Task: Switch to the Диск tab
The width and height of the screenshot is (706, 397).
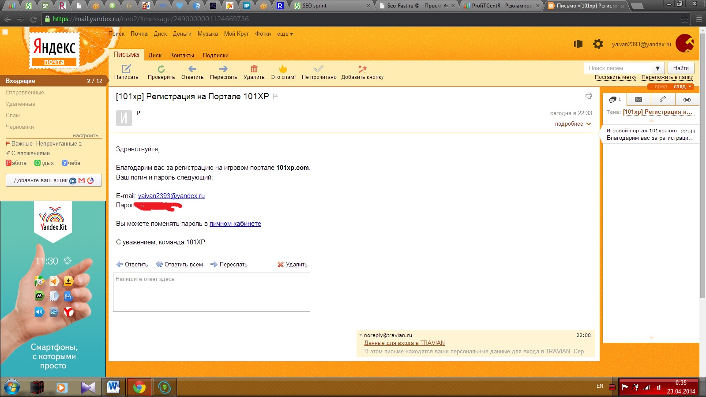Action: point(155,56)
